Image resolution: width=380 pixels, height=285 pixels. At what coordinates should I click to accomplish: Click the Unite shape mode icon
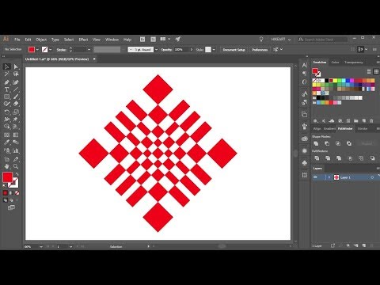[316, 143]
